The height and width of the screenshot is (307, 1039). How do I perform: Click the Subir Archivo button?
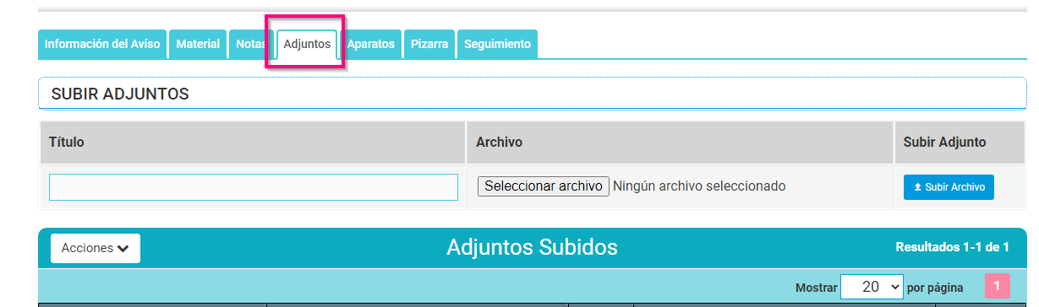(949, 187)
